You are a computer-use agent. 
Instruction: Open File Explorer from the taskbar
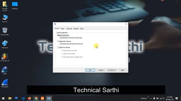(x=10, y=98)
